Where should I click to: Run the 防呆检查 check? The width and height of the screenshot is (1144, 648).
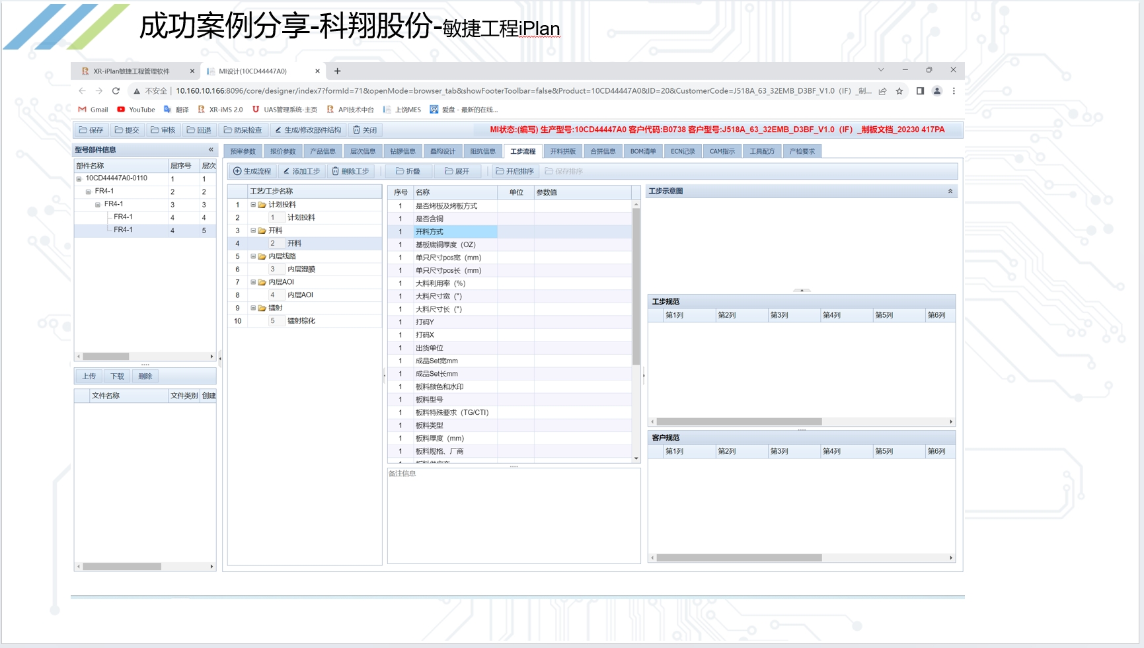pyautogui.click(x=243, y=130)
